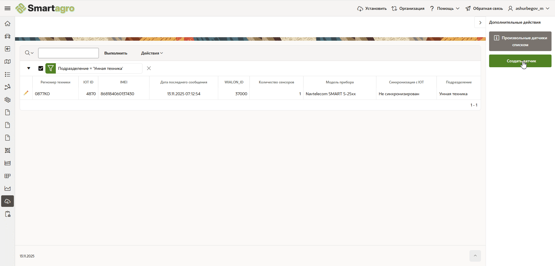Uncheck the Подразделение filter checkbox
The height and width of the screenshot is (266, 555).
(x=41, y=68)
